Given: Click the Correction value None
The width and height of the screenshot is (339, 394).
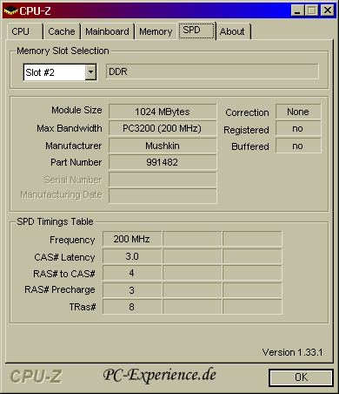Looking at the screenshot, I should (298, 112).
